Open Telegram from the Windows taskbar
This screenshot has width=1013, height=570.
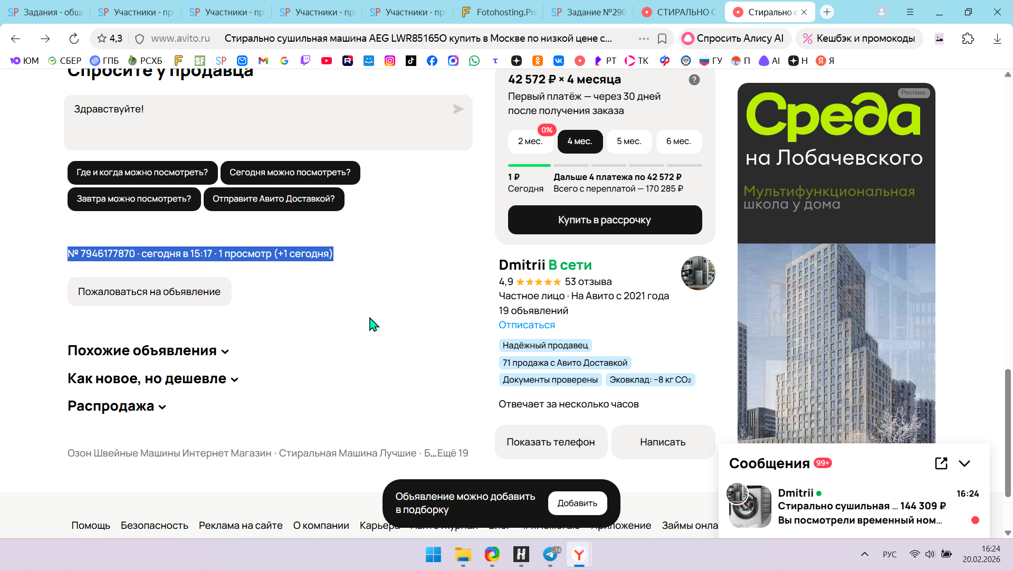click(550, 555)
